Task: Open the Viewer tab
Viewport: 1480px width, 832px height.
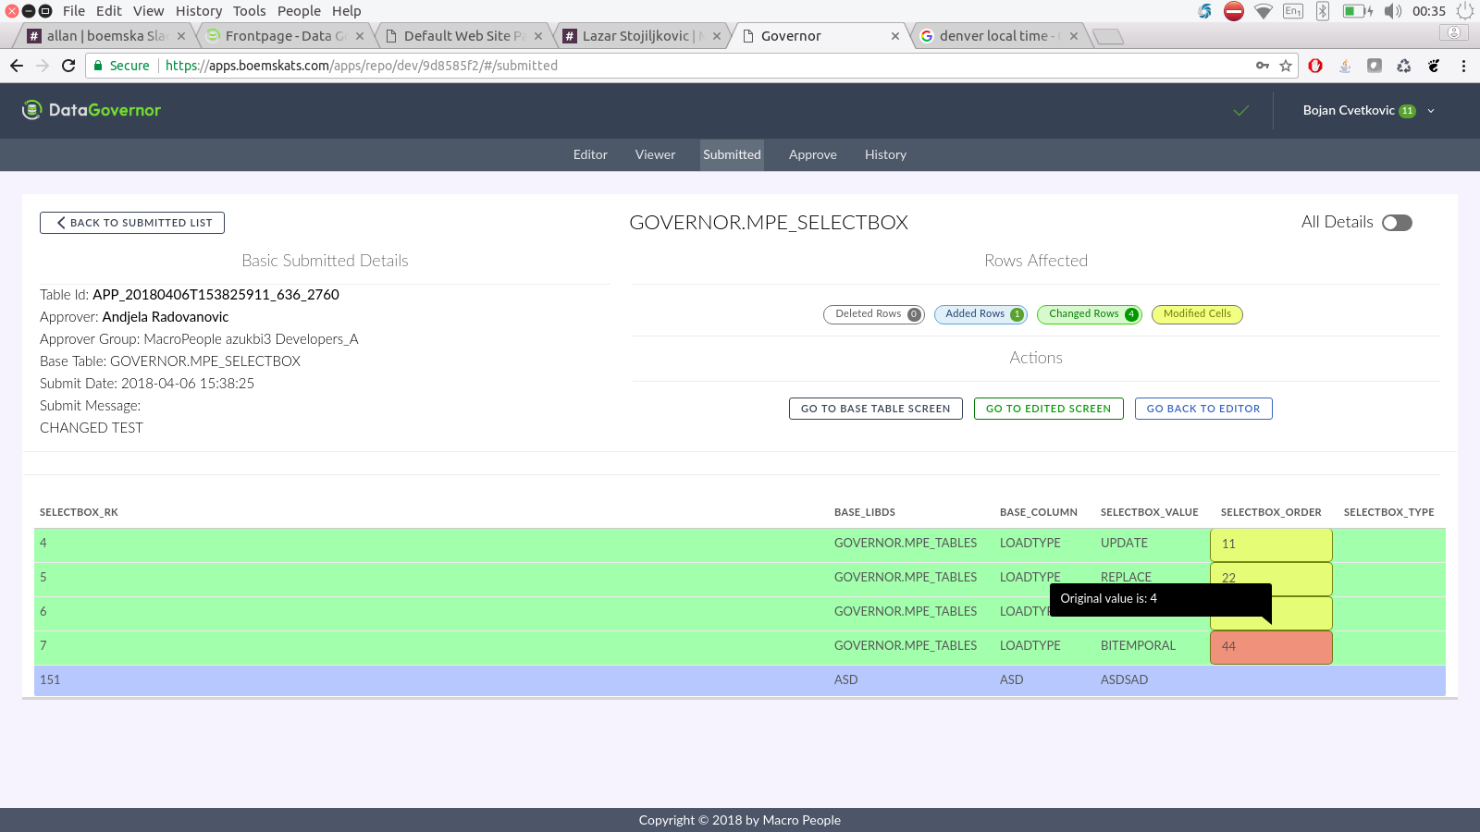Action: [x=655, y=154]
